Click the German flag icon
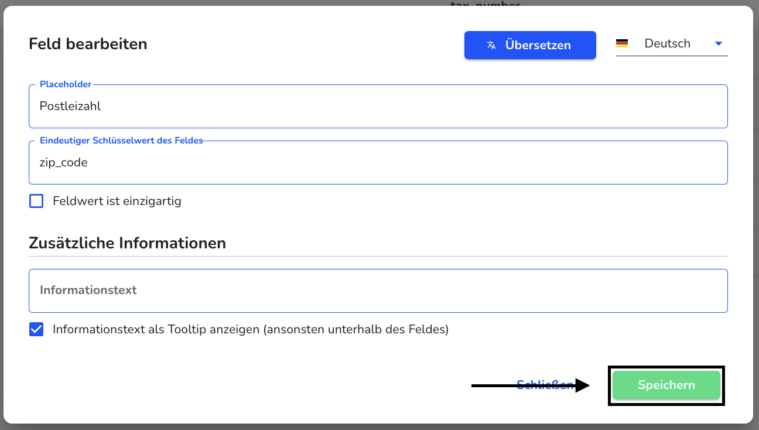Viewport: 759px width, 430px height. (622, 44)
